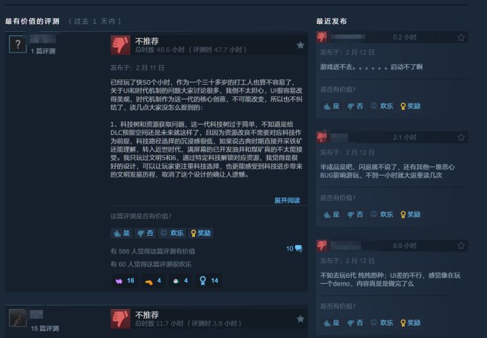This screenshot has width=487, height=338.
Task: Click the star on the 0.2 小时 recent review
Action: pyautogui.click(x=461, y=38)
